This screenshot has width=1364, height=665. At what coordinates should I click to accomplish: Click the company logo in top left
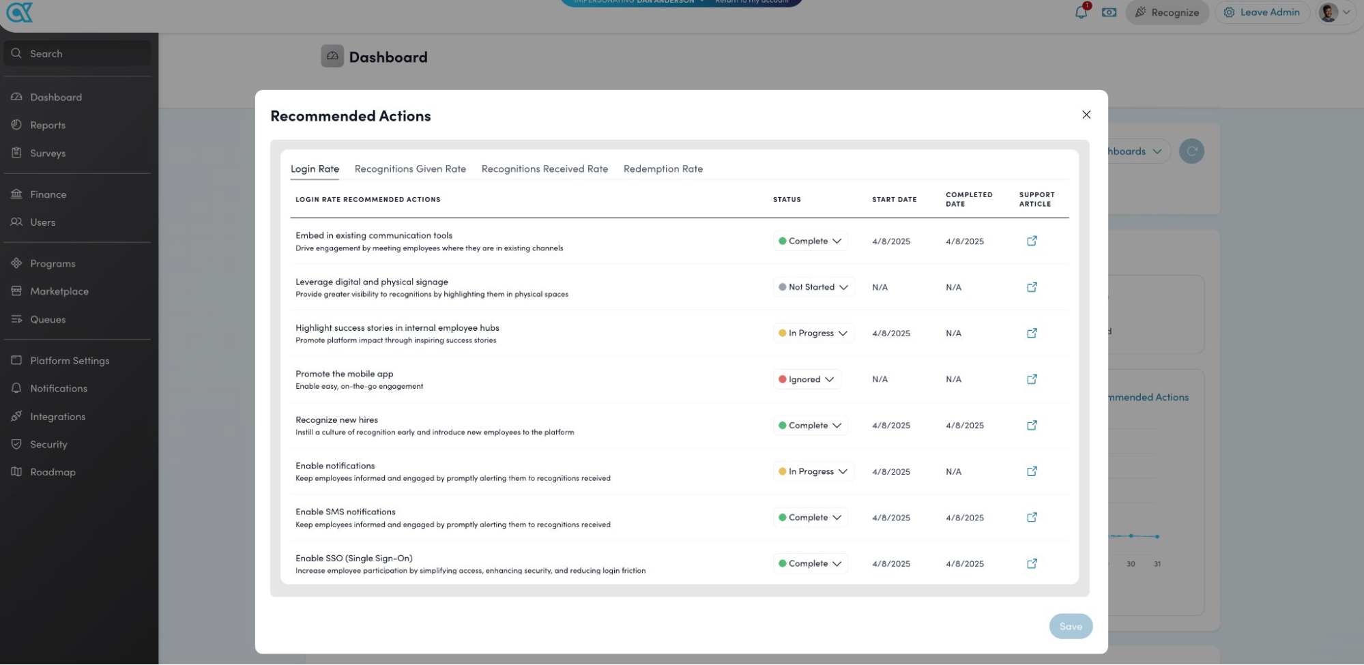(x=19, y=12)
